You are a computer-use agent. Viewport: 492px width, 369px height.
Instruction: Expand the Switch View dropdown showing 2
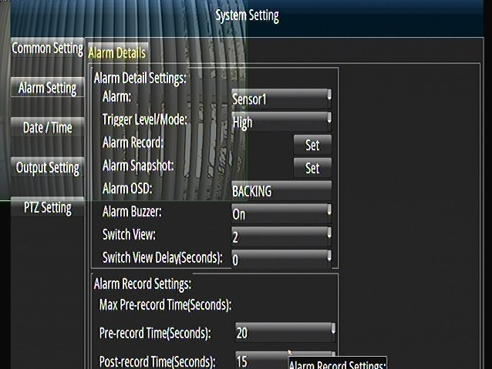tap(281, 236)
